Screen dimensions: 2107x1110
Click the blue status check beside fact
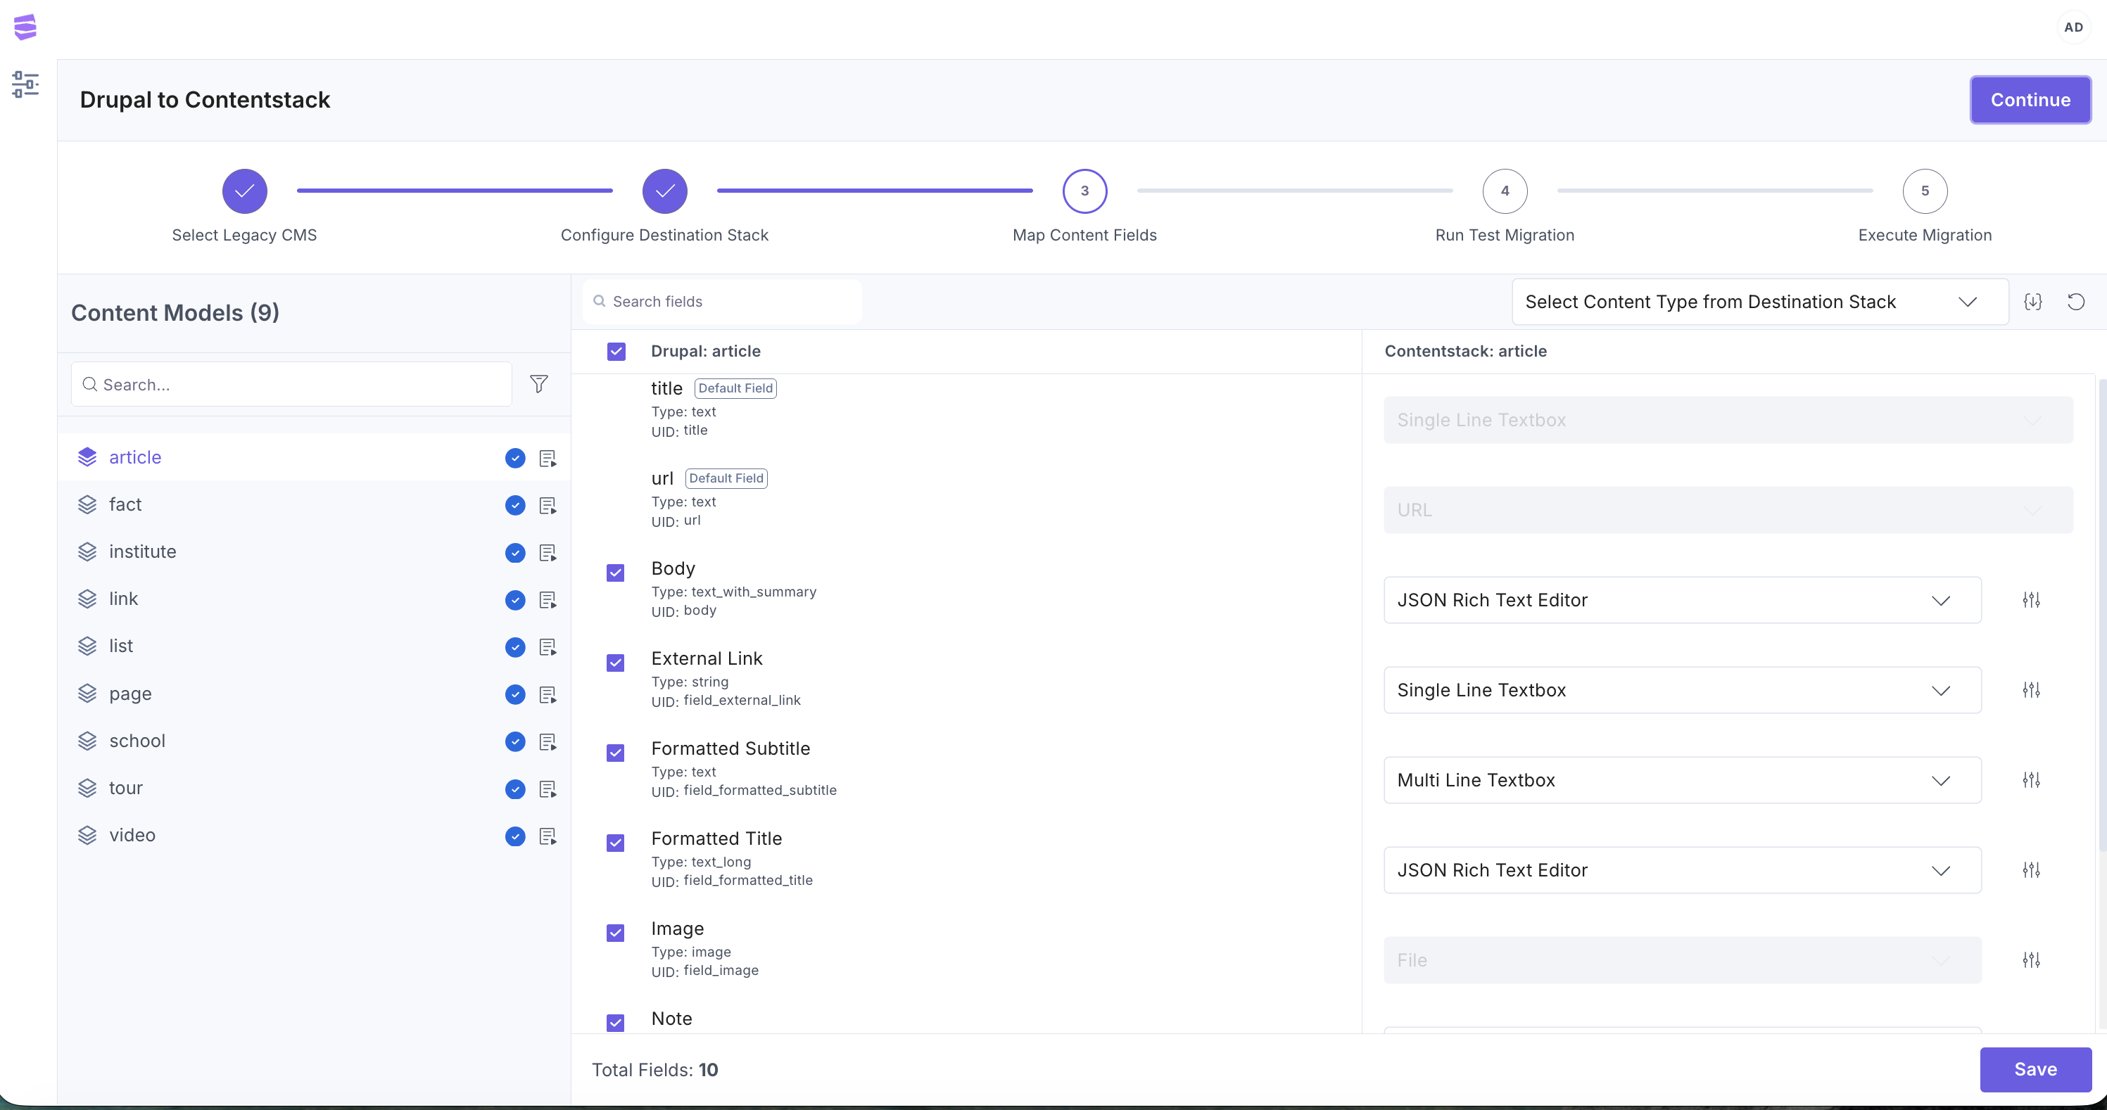[x=515, y=505]
